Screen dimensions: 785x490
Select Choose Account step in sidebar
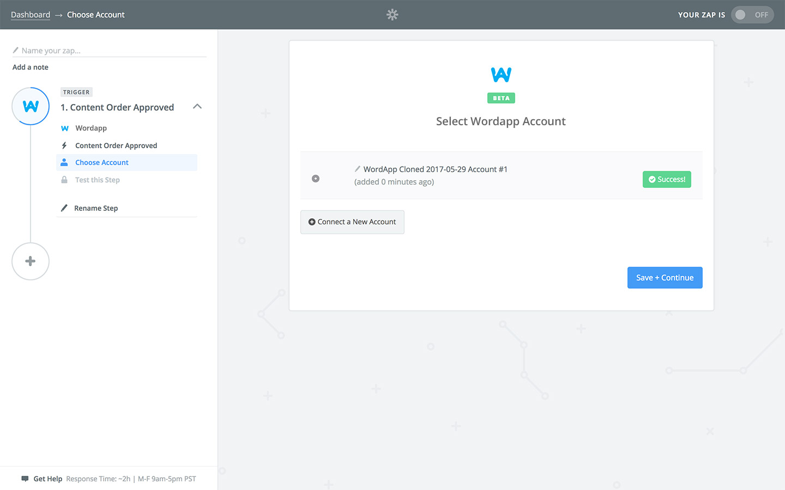[x=126, y=162]
